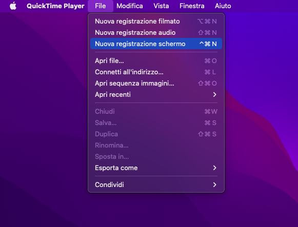Select Connetti all'indirizzo... option
298x227 pixels.
[156, 72]
